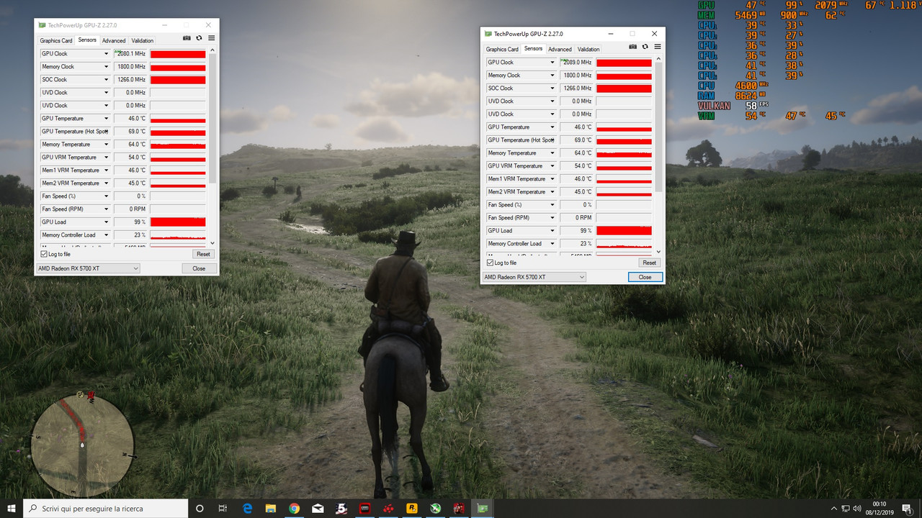Open Xbox app from taskbar

(436, 508)
